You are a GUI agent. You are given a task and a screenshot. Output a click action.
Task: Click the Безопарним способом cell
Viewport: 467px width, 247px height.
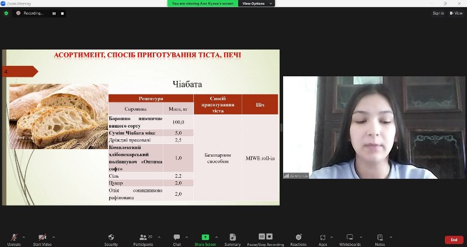pyautogui.click(x=218, y=158)
